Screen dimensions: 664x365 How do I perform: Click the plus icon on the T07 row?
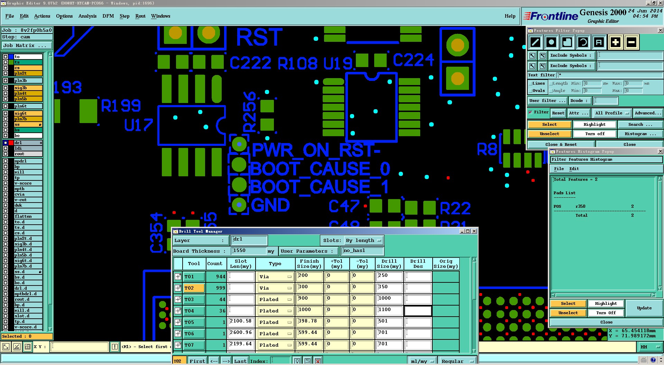point(178,345)
